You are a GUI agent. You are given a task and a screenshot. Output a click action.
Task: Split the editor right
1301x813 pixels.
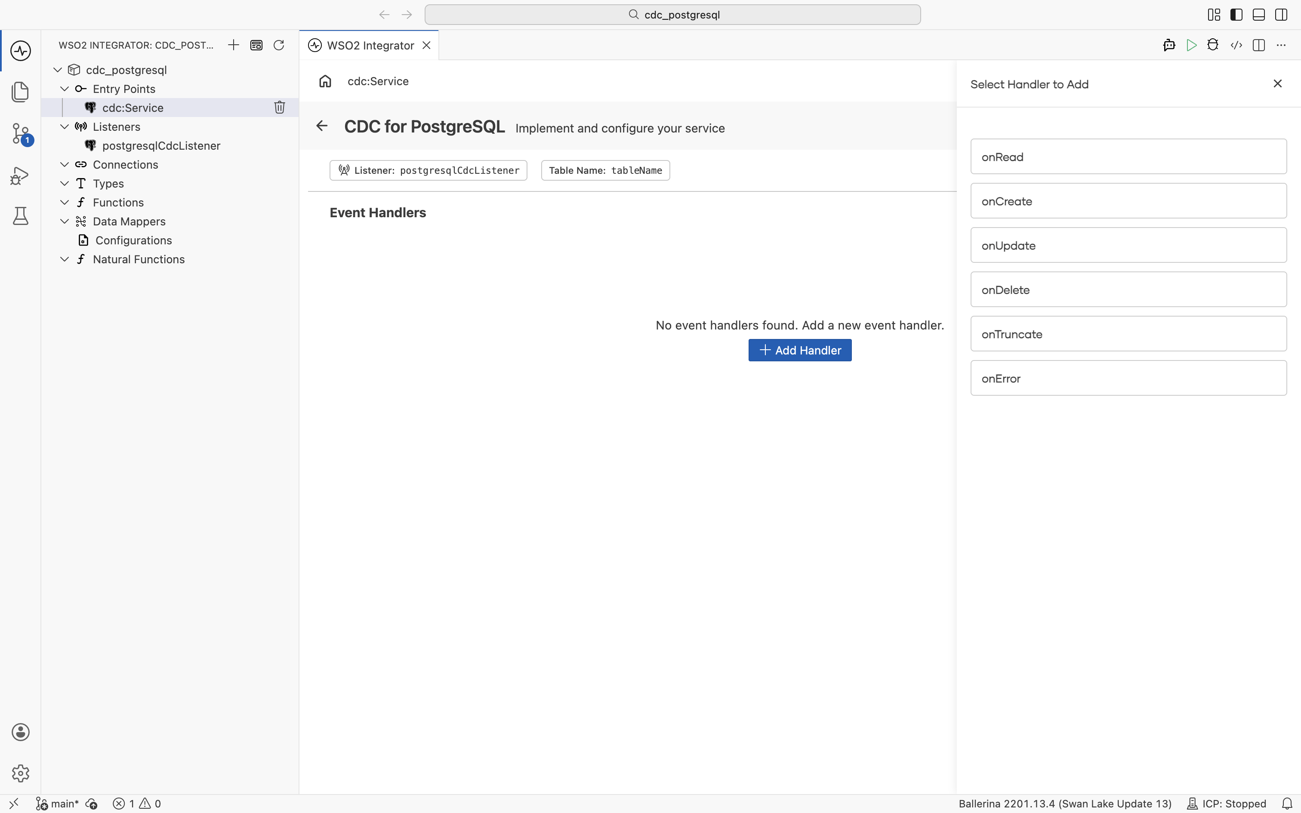tap(1258, 45)
